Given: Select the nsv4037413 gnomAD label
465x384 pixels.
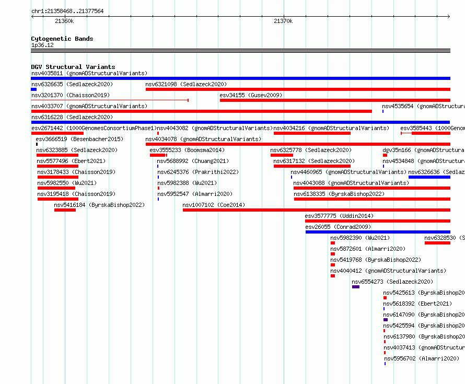Looking at the screenshot, I should [424, 347].
